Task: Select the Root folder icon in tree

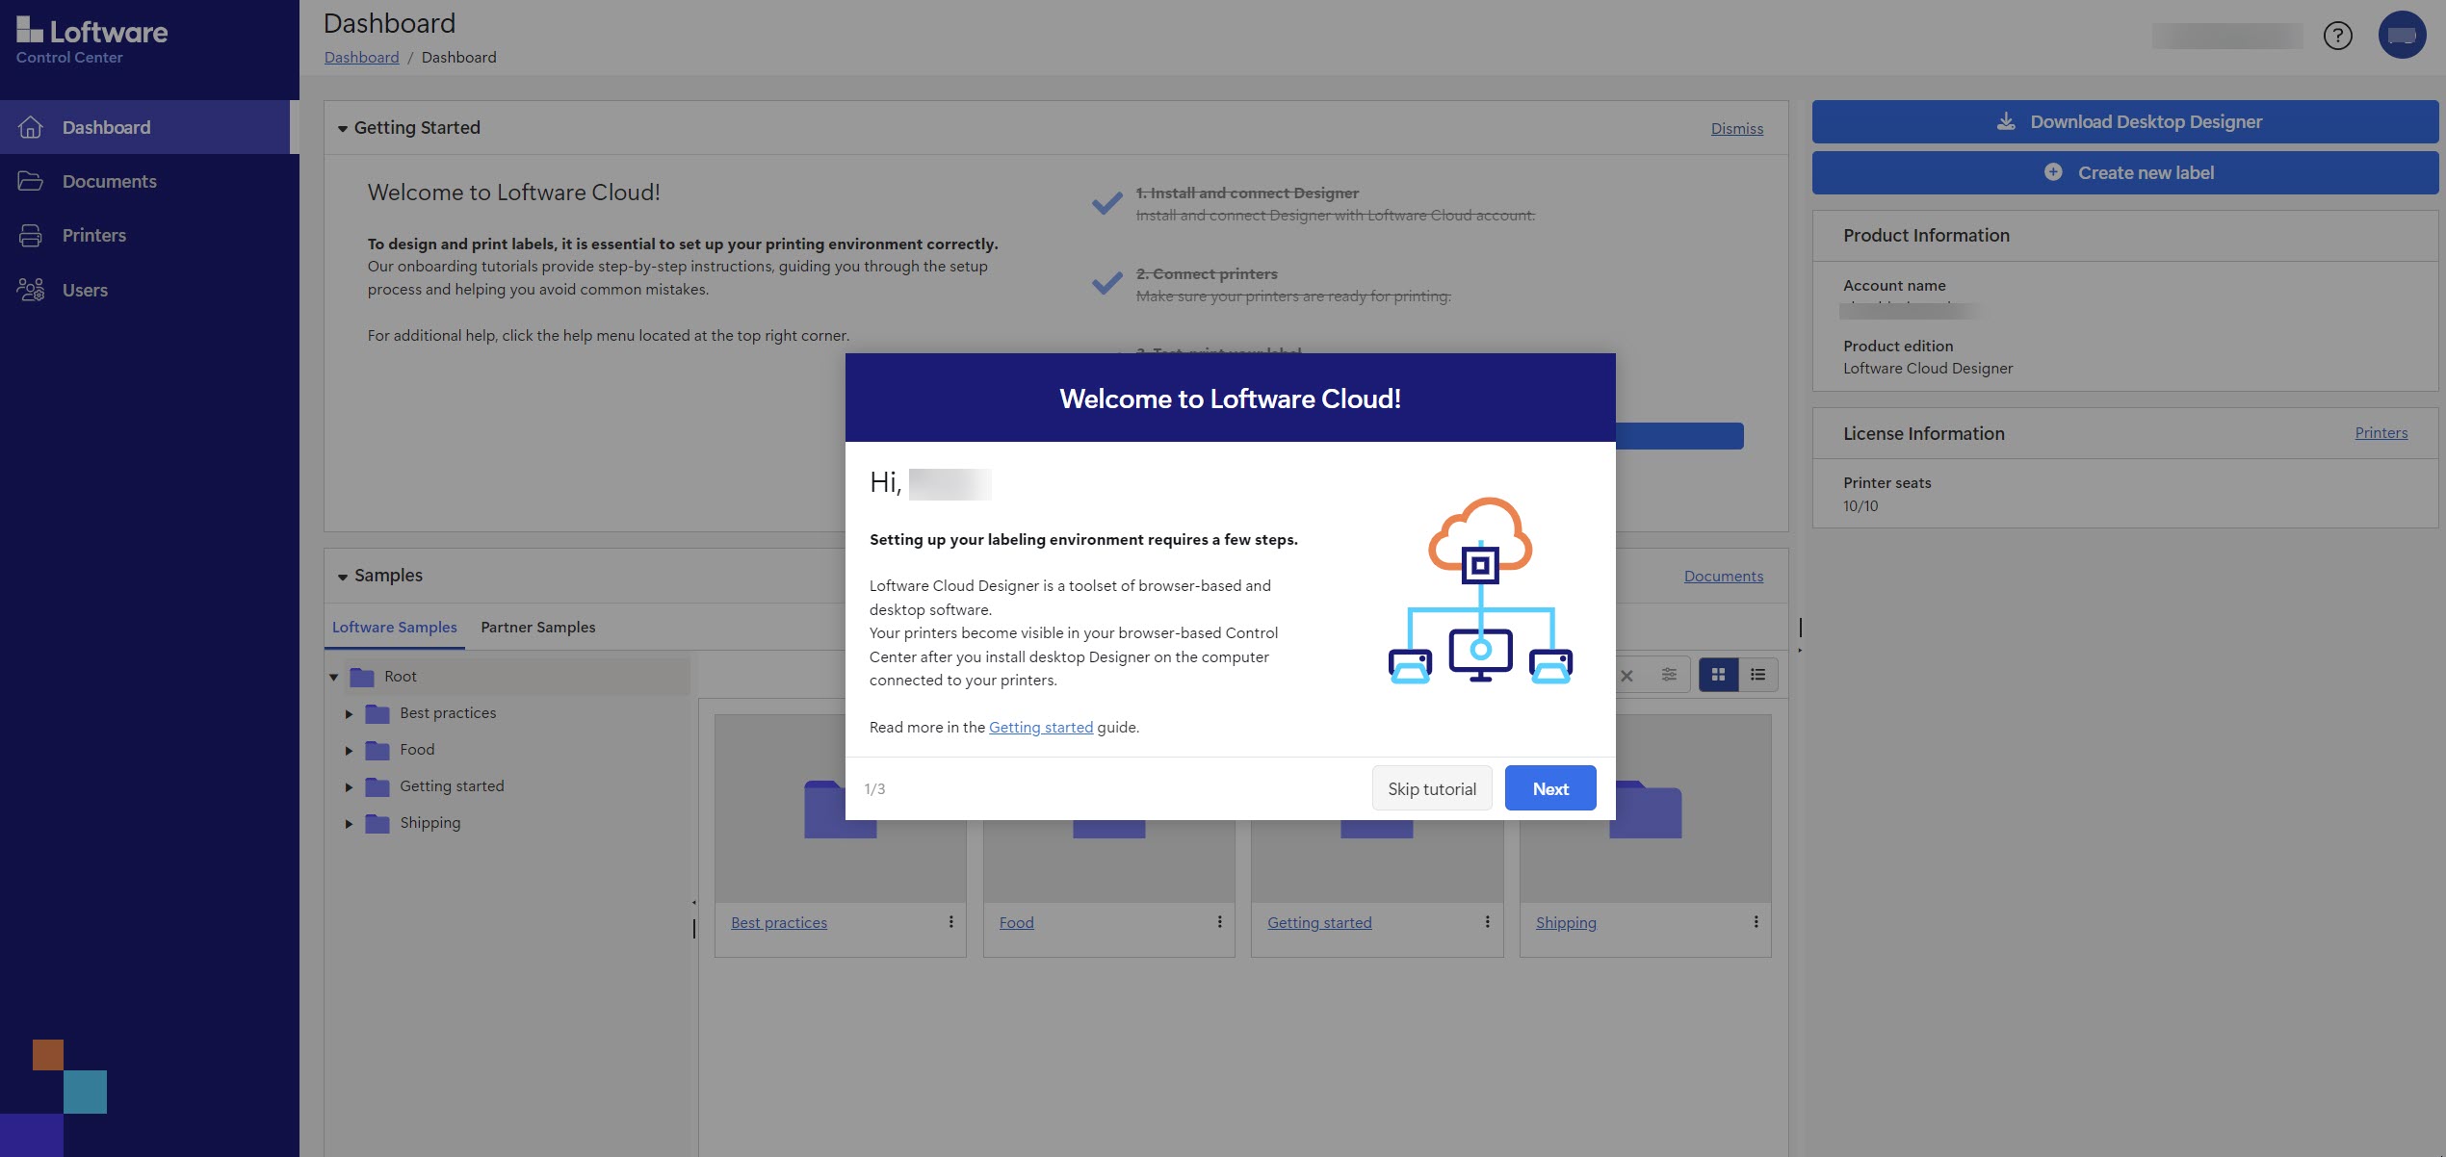Action: pyautogui.click(x=362, y=677)
